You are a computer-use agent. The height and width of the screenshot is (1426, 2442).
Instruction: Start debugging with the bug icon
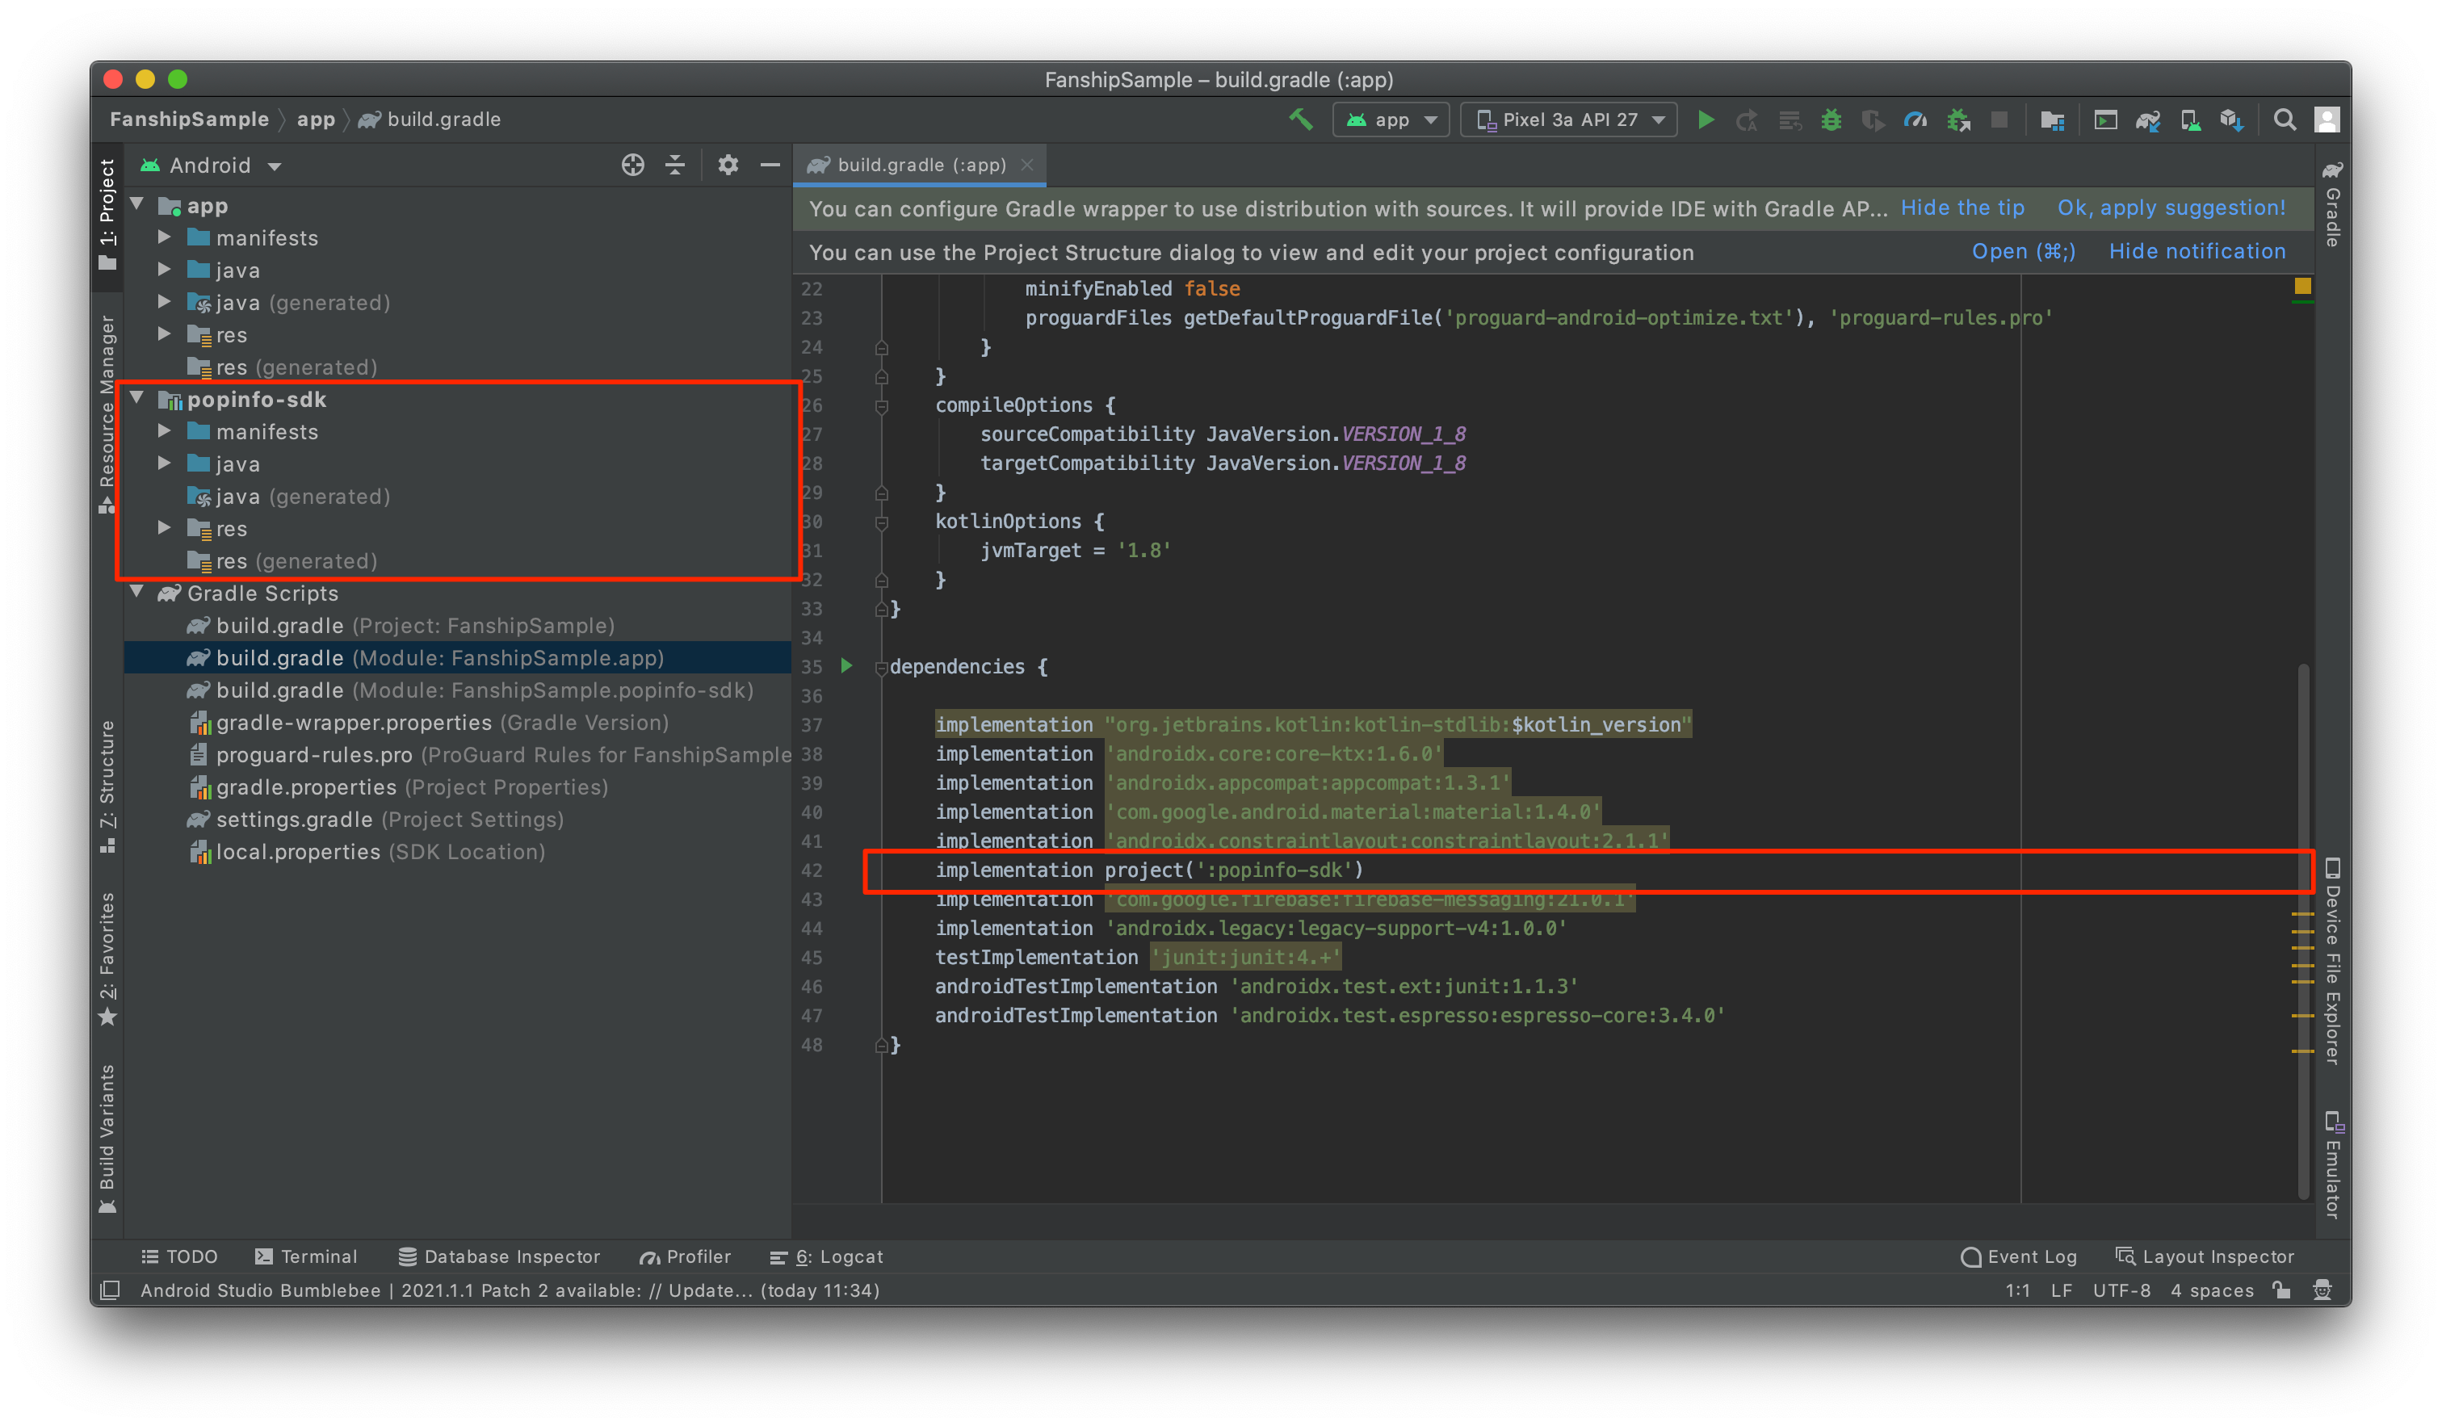click(x=1831, y=120)
